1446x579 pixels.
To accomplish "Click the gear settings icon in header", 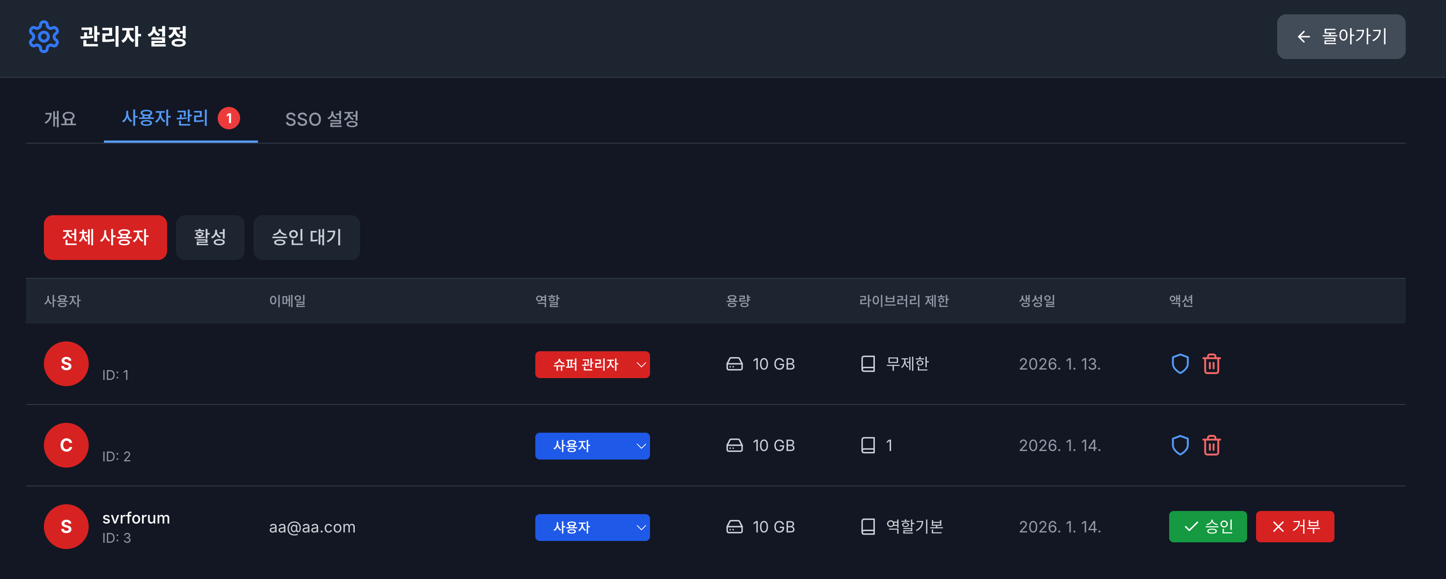I will (44, 37).
